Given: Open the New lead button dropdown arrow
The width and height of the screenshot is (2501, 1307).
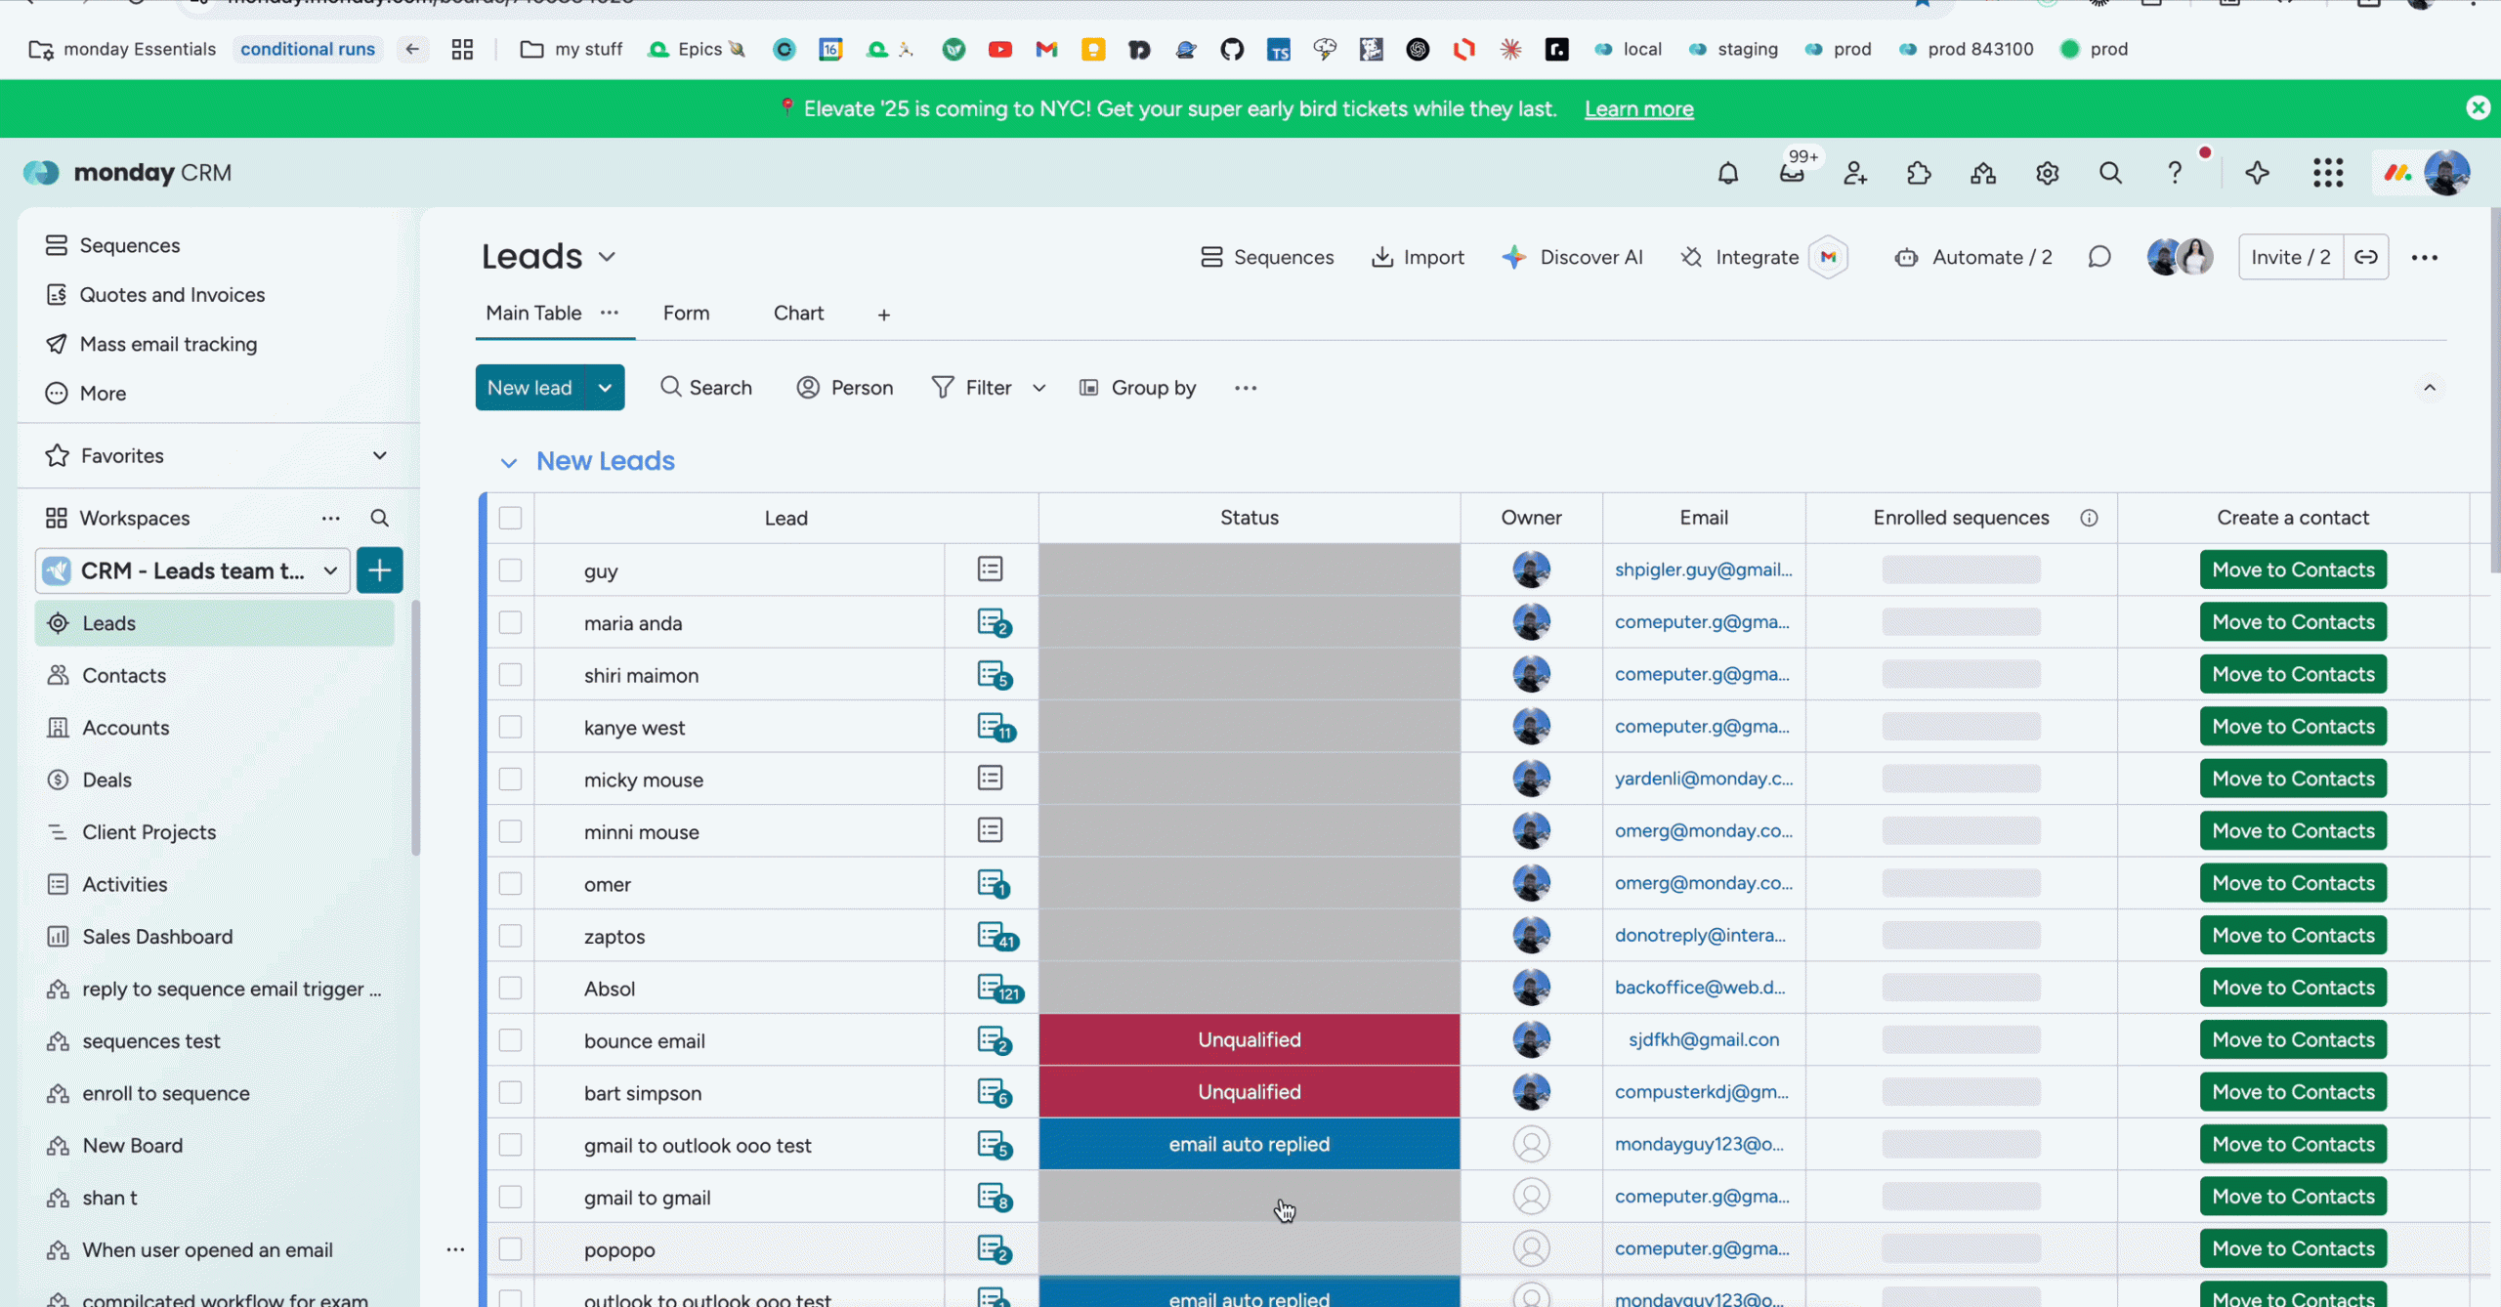Looking at the screenshot, I should tap(605, 388).
